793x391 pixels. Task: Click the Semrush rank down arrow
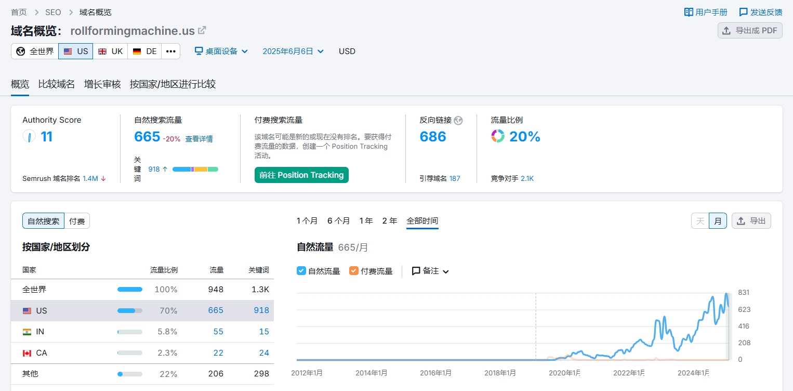coord(103,178)
